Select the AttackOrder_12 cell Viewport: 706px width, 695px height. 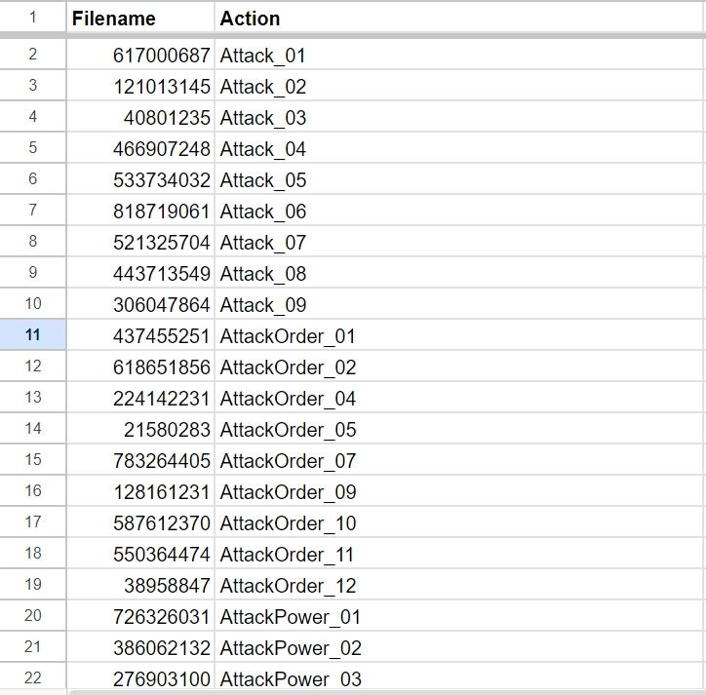coord(458,586)
